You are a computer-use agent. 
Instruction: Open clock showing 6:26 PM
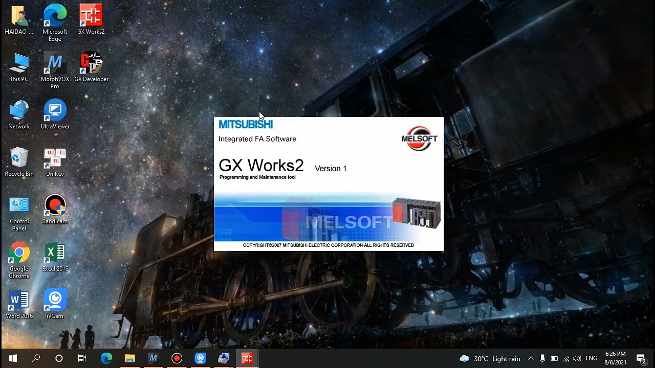[x=615, y=358]
